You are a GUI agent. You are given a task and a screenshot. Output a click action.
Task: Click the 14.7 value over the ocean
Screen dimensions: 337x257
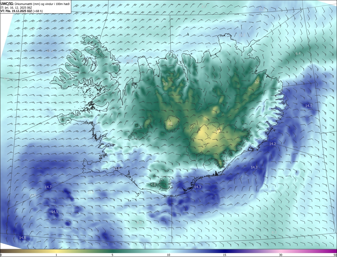(x=48, y=187)
